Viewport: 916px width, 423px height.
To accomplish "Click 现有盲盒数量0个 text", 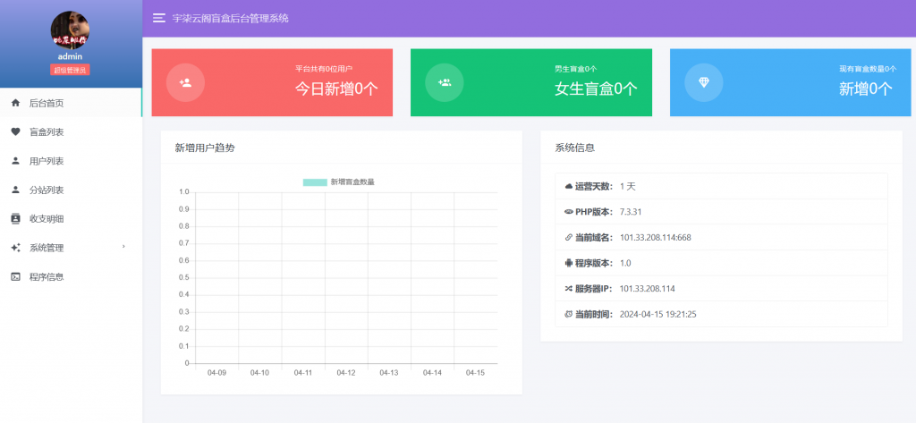I will point(868,68).
